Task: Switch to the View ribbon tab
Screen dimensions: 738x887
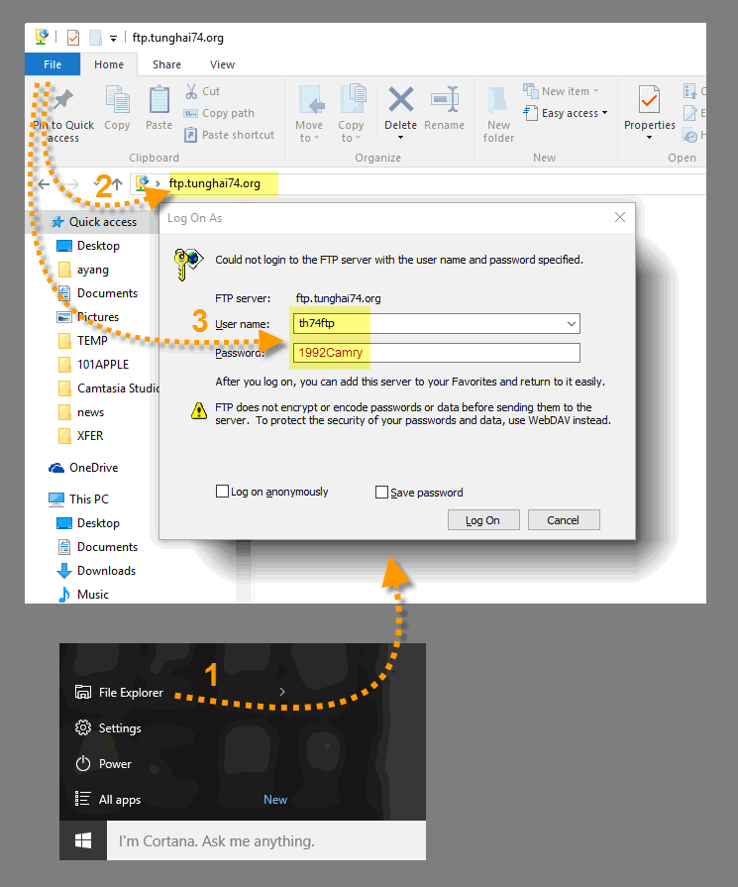Action: [222, 64]
